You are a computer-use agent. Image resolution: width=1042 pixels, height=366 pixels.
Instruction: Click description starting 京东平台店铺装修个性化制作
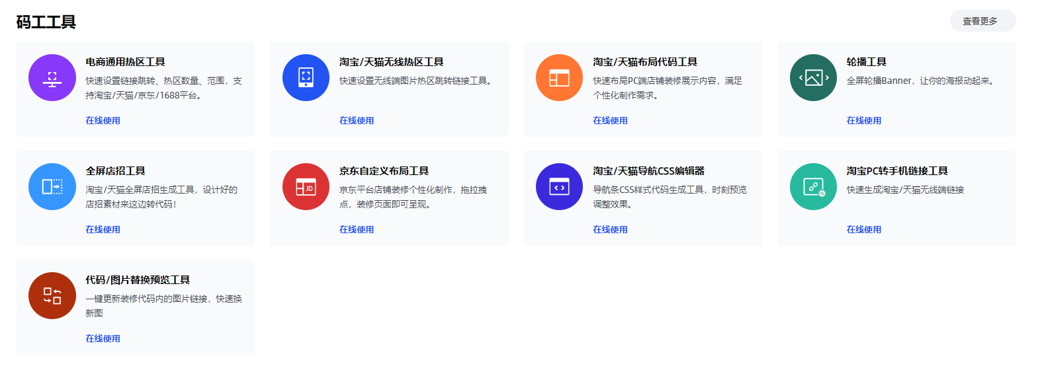pyautogui.click(x=413, y=197)
